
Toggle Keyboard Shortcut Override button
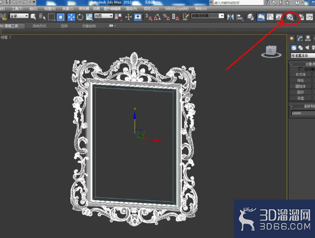[137, 17]
